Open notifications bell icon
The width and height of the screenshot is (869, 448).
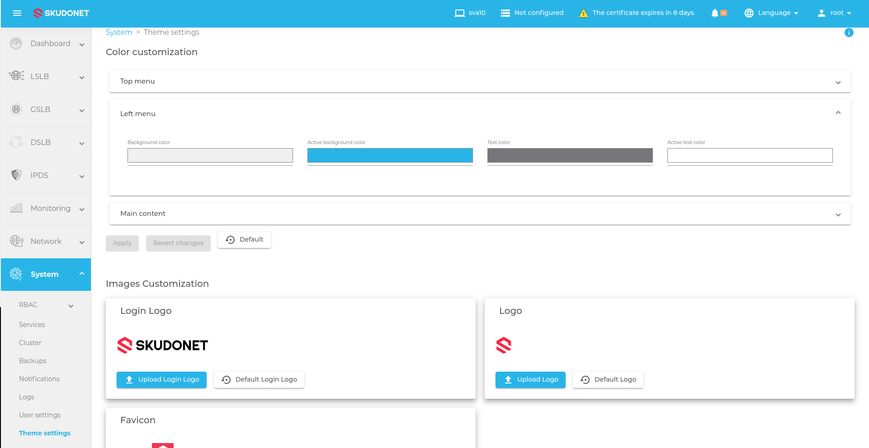click(x=715, y=13)
